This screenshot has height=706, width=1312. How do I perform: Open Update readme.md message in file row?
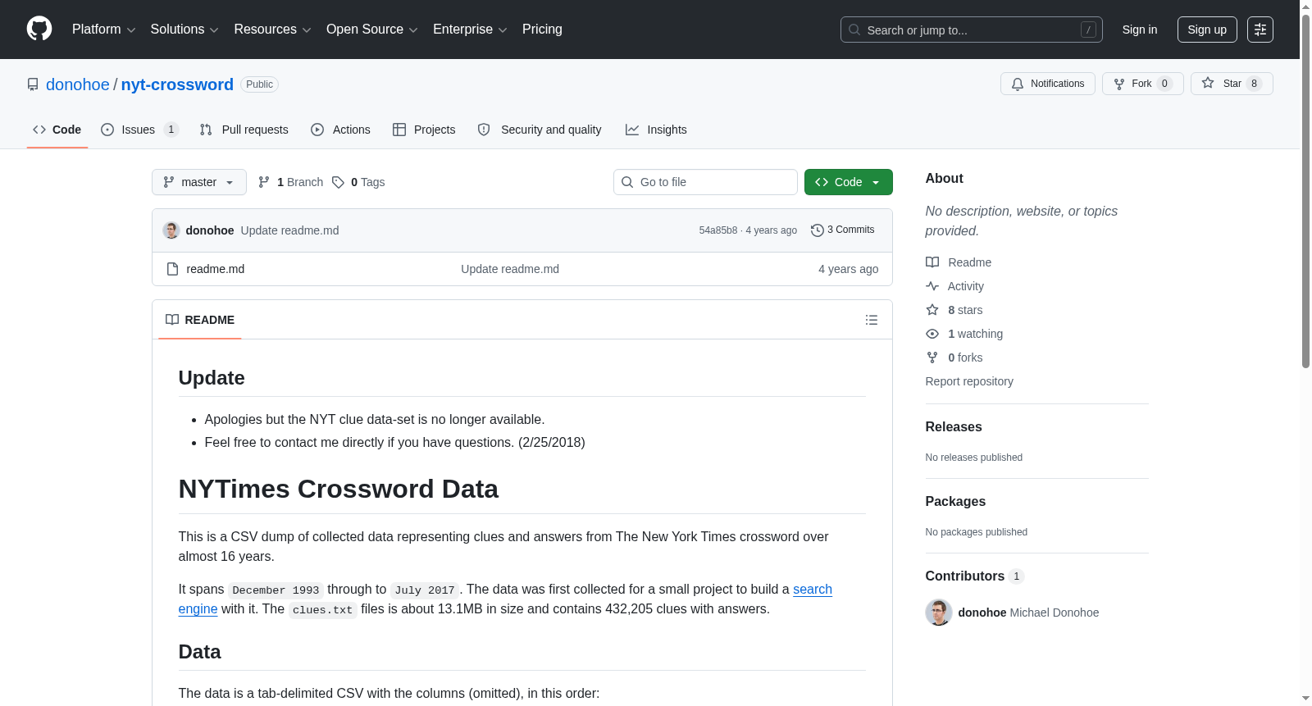point(510,269)
